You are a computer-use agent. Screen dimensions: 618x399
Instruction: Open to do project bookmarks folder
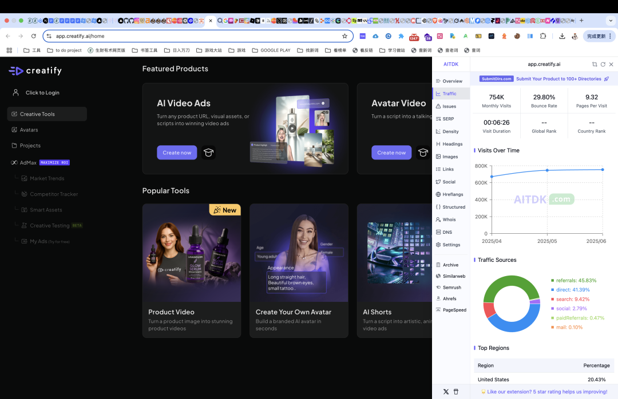point(64,50)
